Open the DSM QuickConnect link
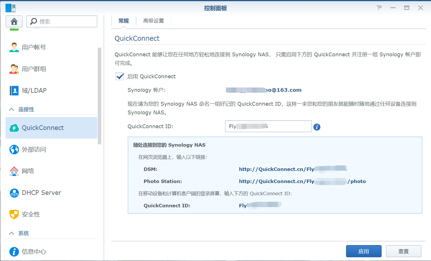This screenshot has height=261, width=431. pyautogui.click(x=293, y=169)
